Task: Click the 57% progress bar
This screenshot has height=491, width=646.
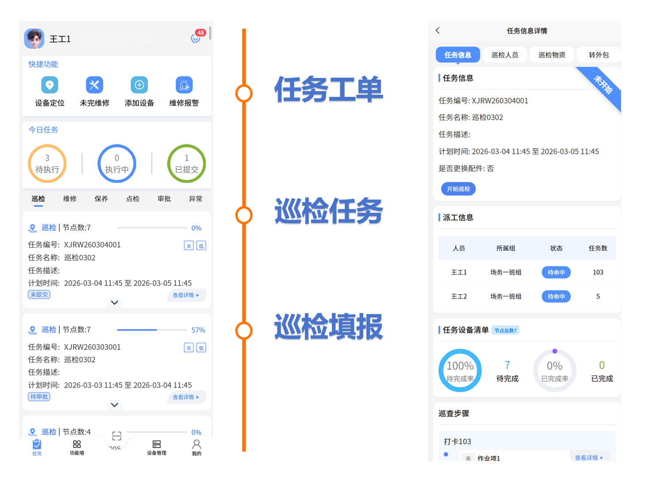Action: [152, 330]
